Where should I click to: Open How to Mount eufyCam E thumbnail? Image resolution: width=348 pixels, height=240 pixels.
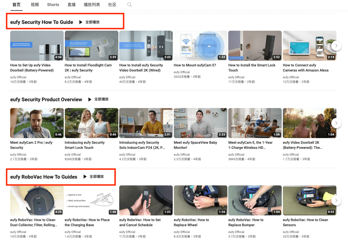click(200, 45)
